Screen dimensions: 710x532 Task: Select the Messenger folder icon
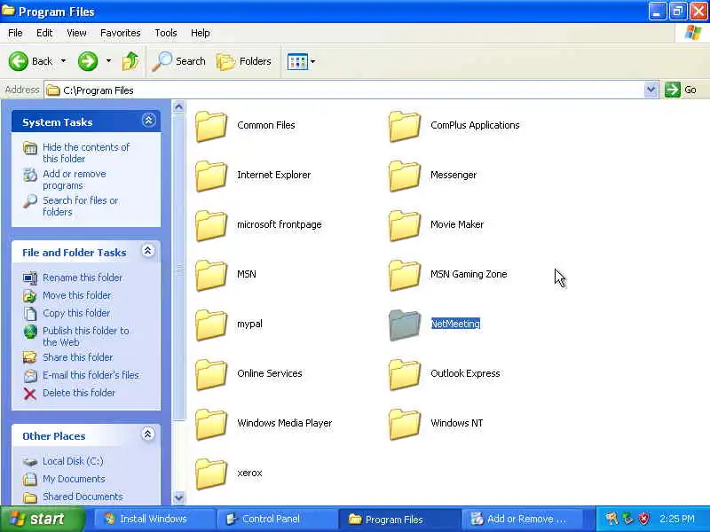405,176
